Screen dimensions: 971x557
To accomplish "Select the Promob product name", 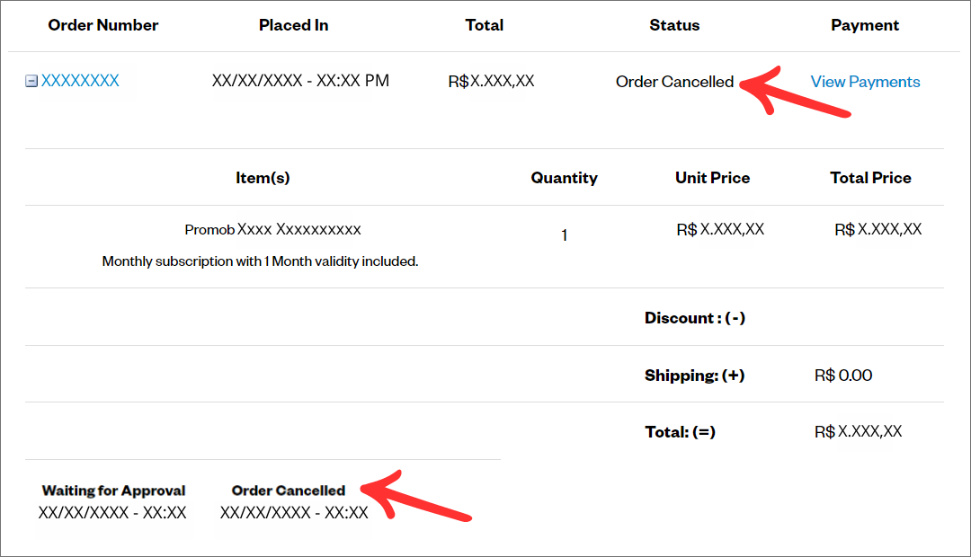I will (272, 230).
